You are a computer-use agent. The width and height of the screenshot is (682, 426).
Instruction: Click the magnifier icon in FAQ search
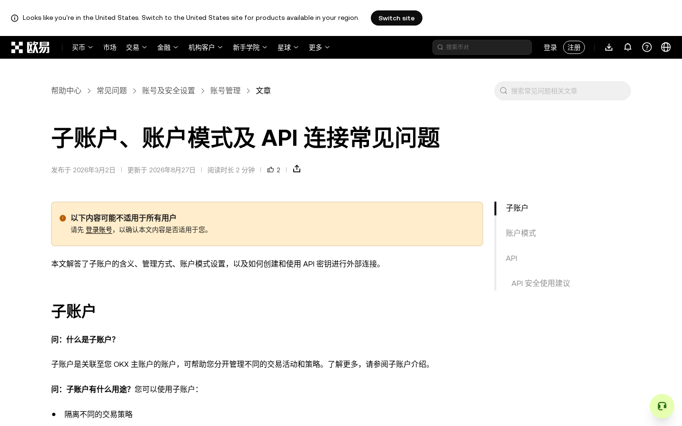pyautogui.click(x=503, y=91)
